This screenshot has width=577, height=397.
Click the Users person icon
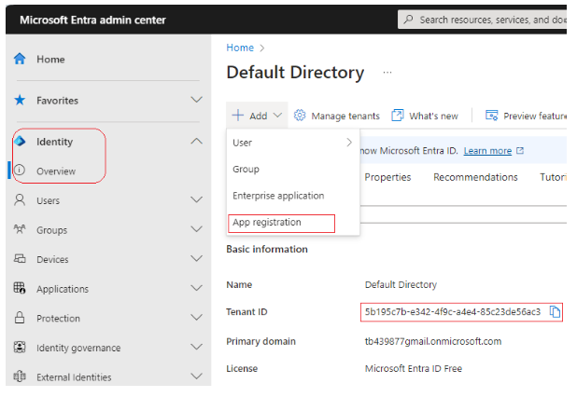(20, 200)
